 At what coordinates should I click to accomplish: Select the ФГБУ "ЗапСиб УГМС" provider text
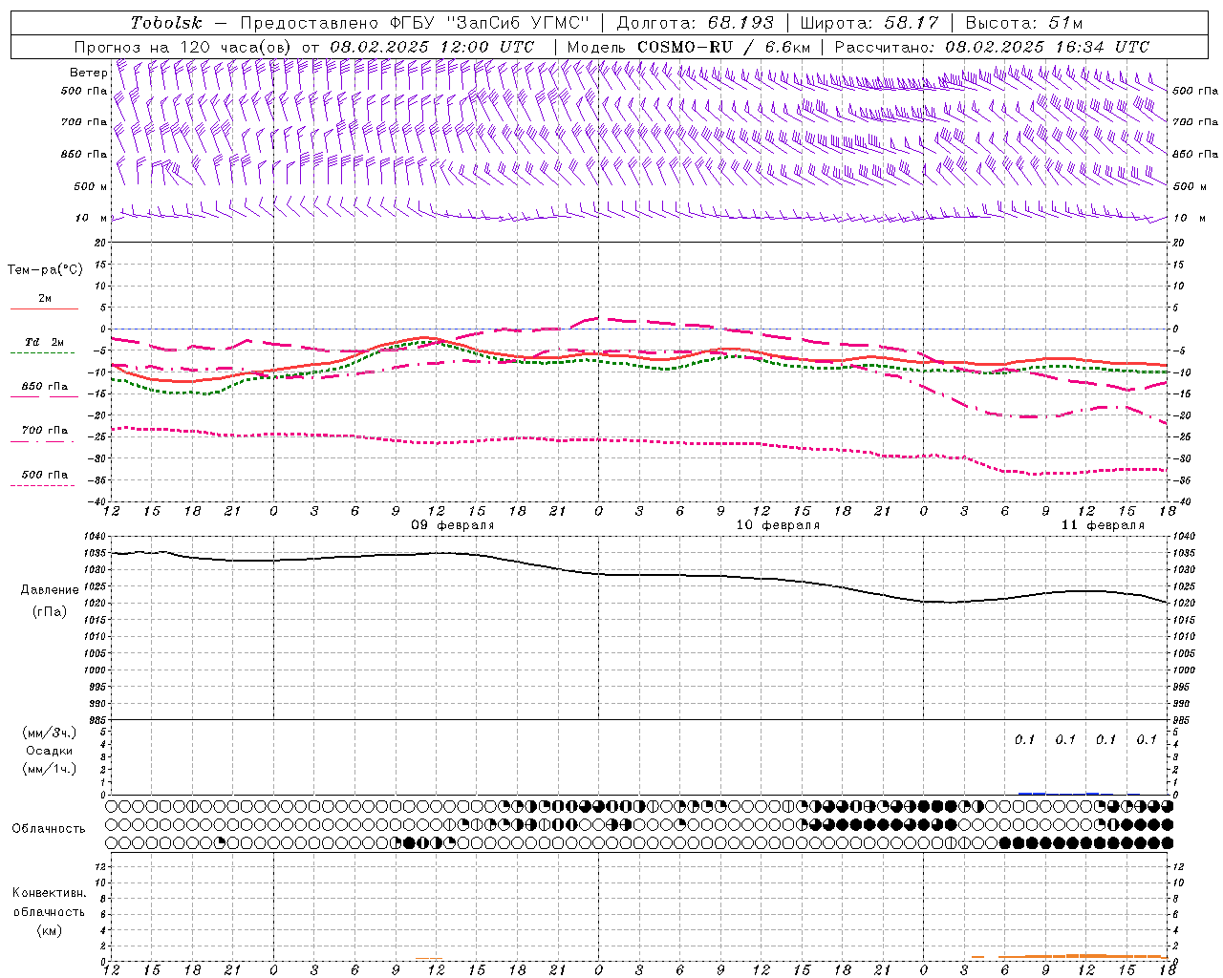pyautogui.click(x=490, y=23)
